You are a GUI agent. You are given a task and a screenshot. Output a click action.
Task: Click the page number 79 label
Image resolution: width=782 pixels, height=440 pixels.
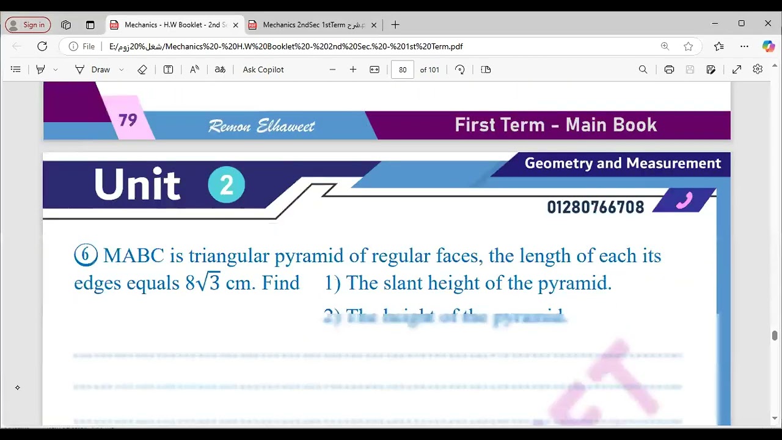pyautogui.click(x=128, y=120)
